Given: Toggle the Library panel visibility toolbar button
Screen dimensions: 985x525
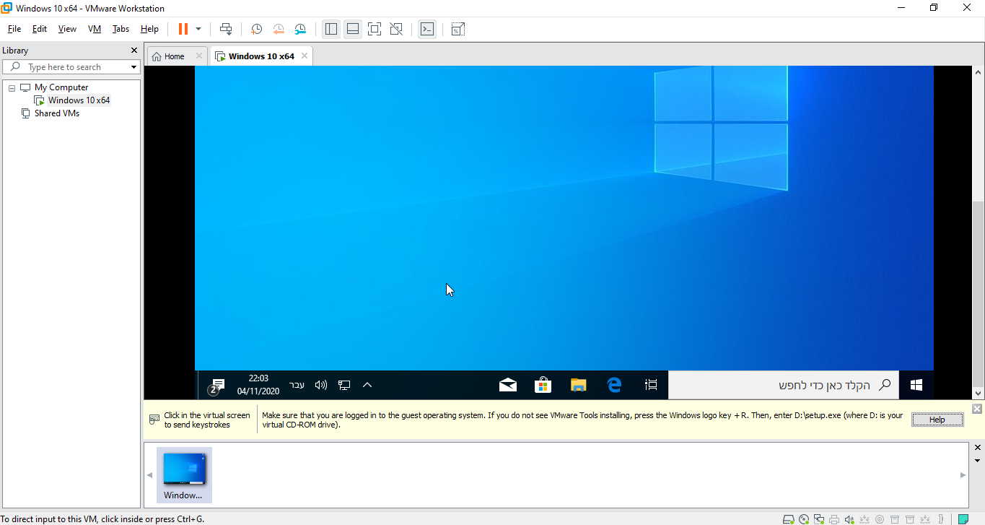Looking at the screenshot, I should [x=331, y=29].
